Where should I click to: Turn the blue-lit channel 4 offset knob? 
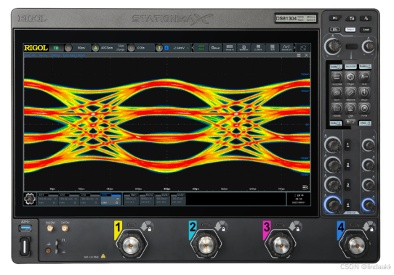pyautogui.click(x=369, y=205)
